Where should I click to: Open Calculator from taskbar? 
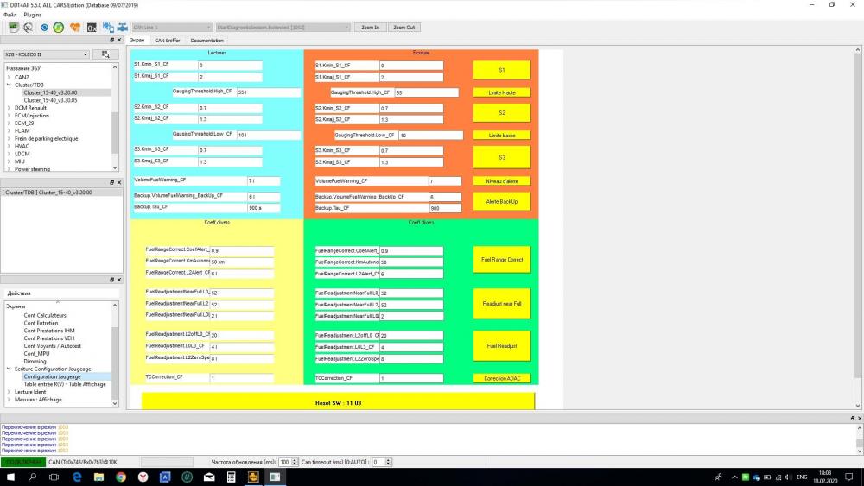tap(232, 477)
